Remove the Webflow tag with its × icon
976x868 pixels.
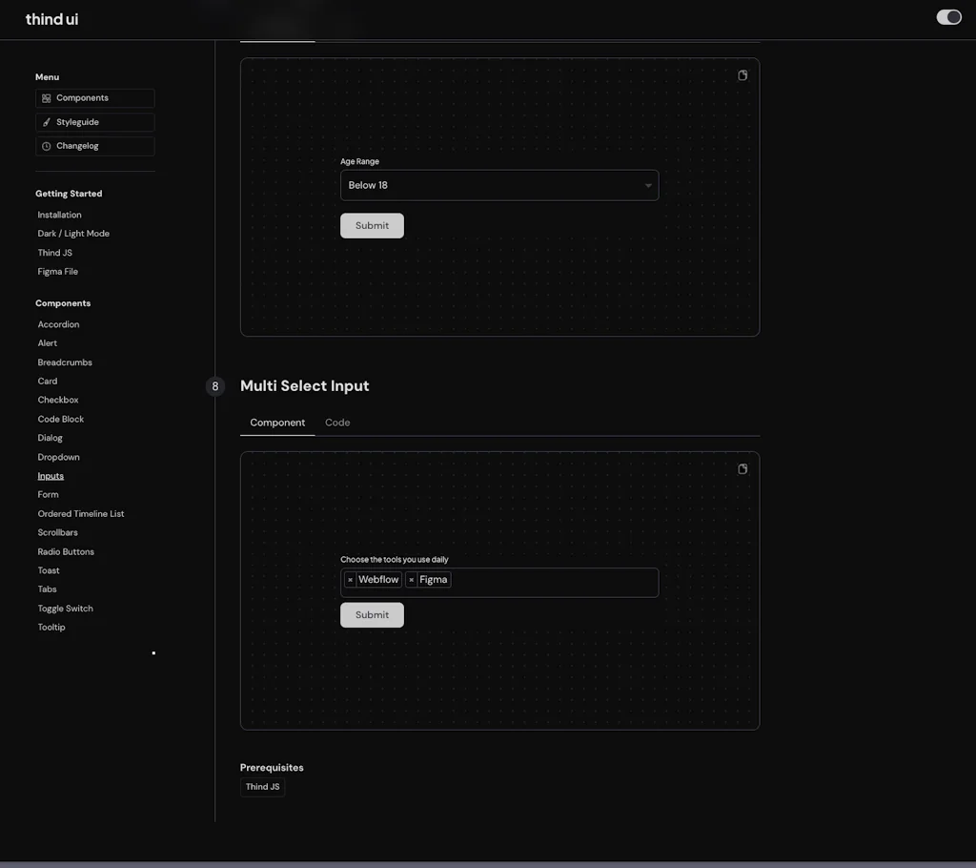pos(351,579)
